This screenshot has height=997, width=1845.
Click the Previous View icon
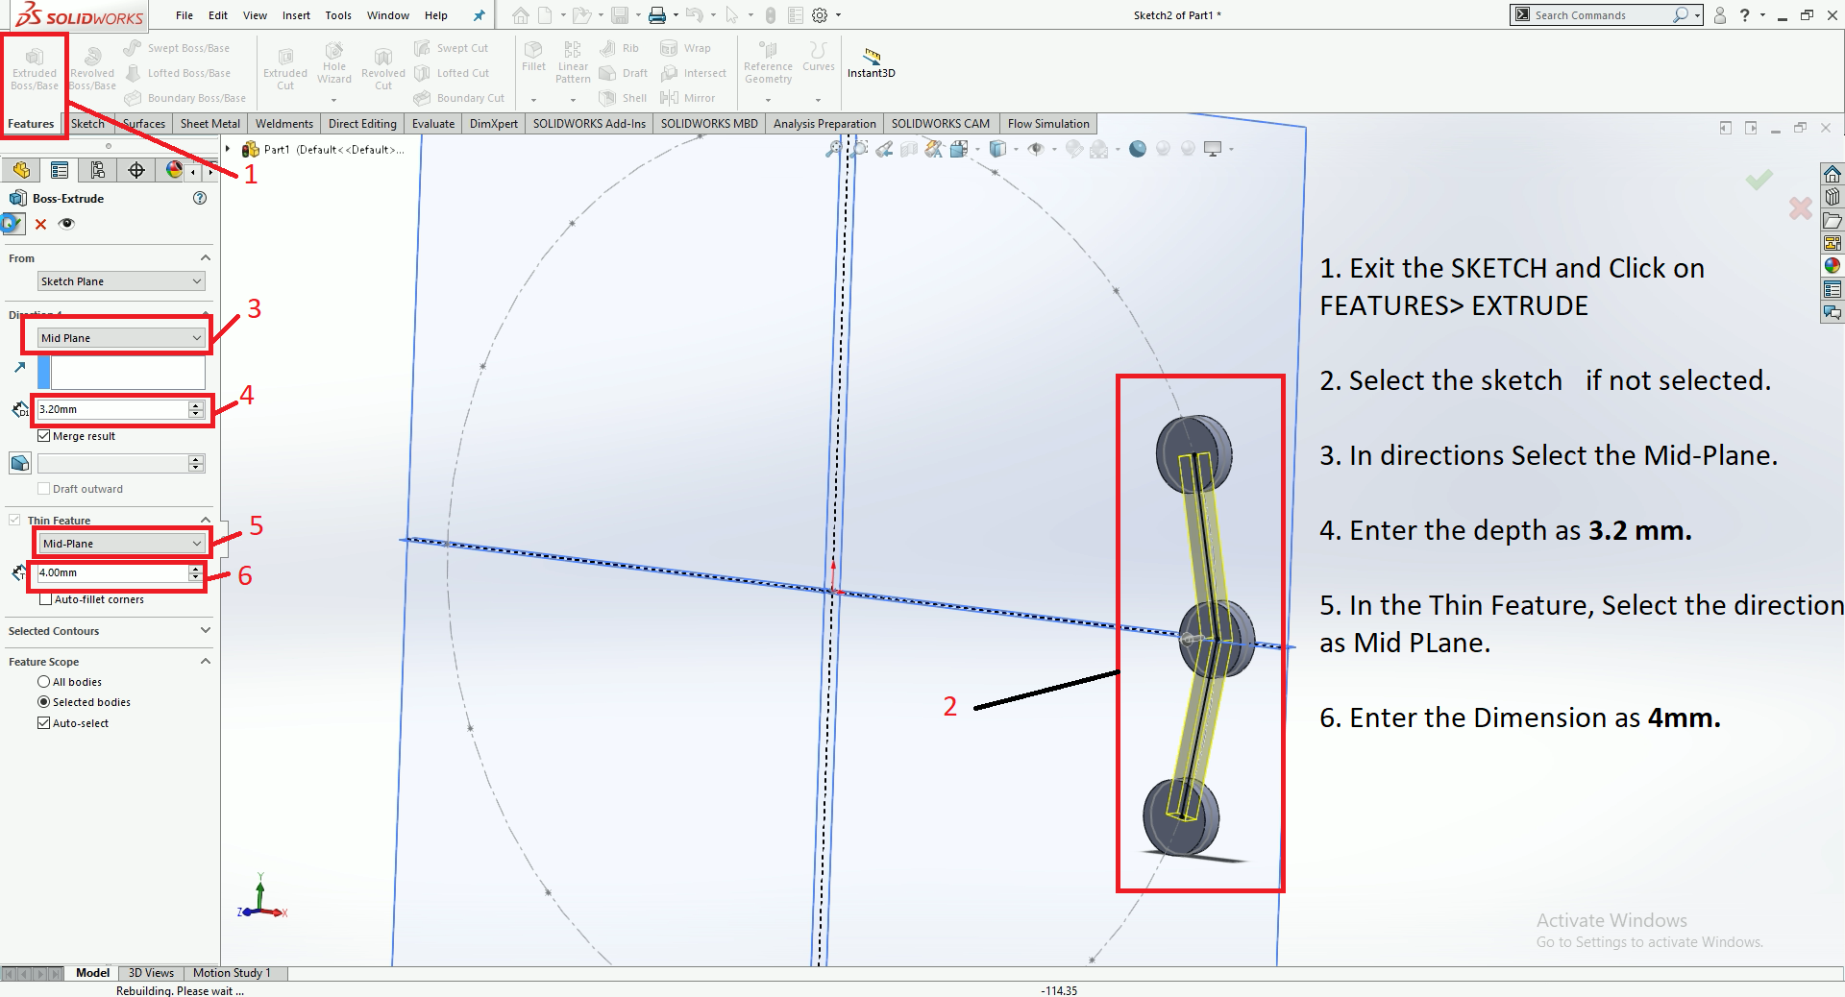click(884, 149)
